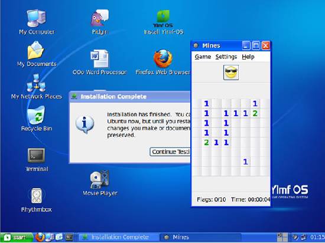Open the Settings menu in Mines
325x243 pixels.
(226, 57)
